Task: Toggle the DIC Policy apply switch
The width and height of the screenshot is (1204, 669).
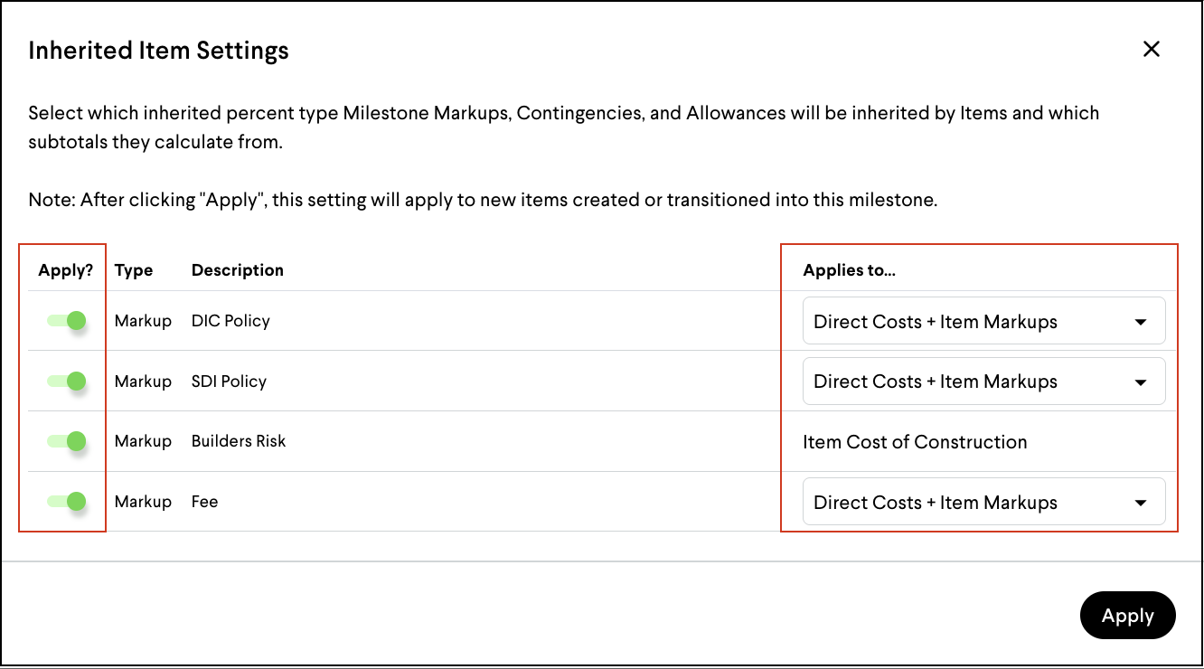Action: click(x=67, y=320)
